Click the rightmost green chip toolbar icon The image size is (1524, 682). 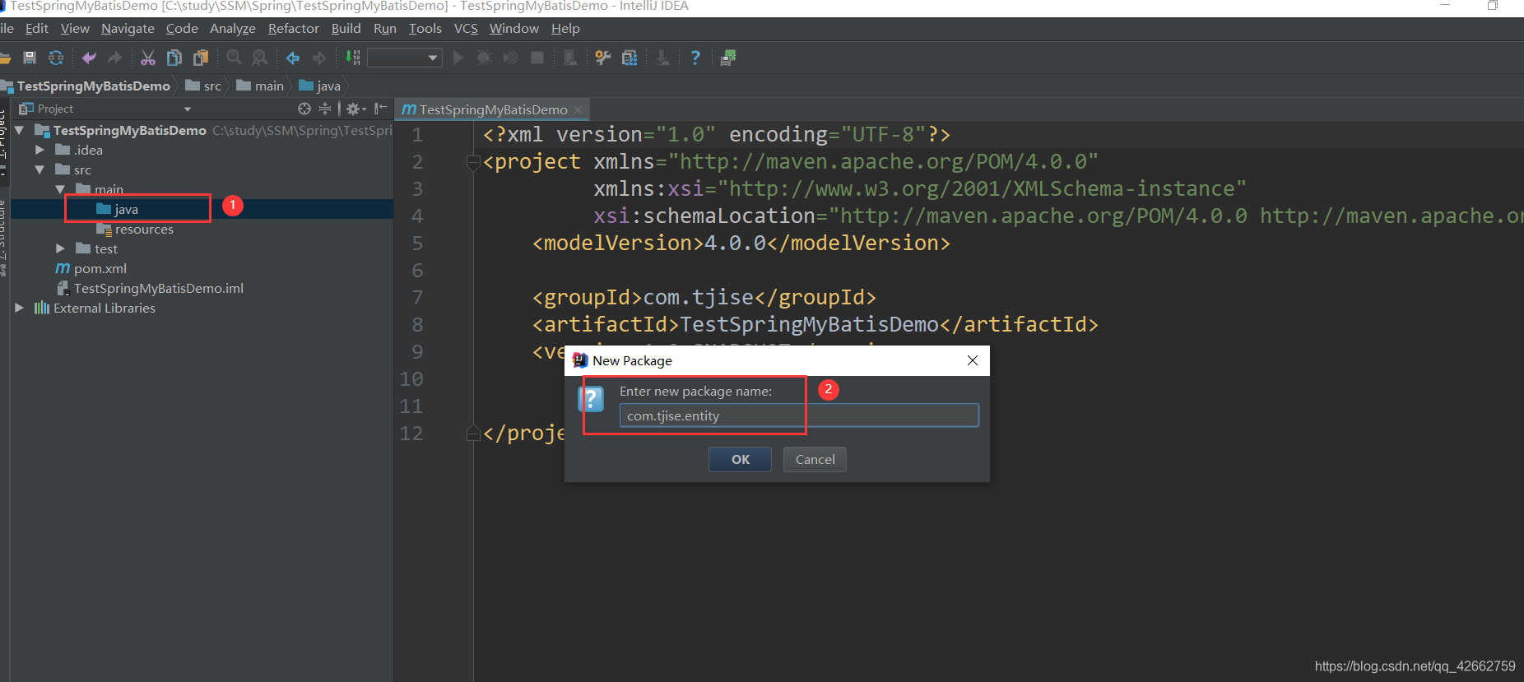728,58
